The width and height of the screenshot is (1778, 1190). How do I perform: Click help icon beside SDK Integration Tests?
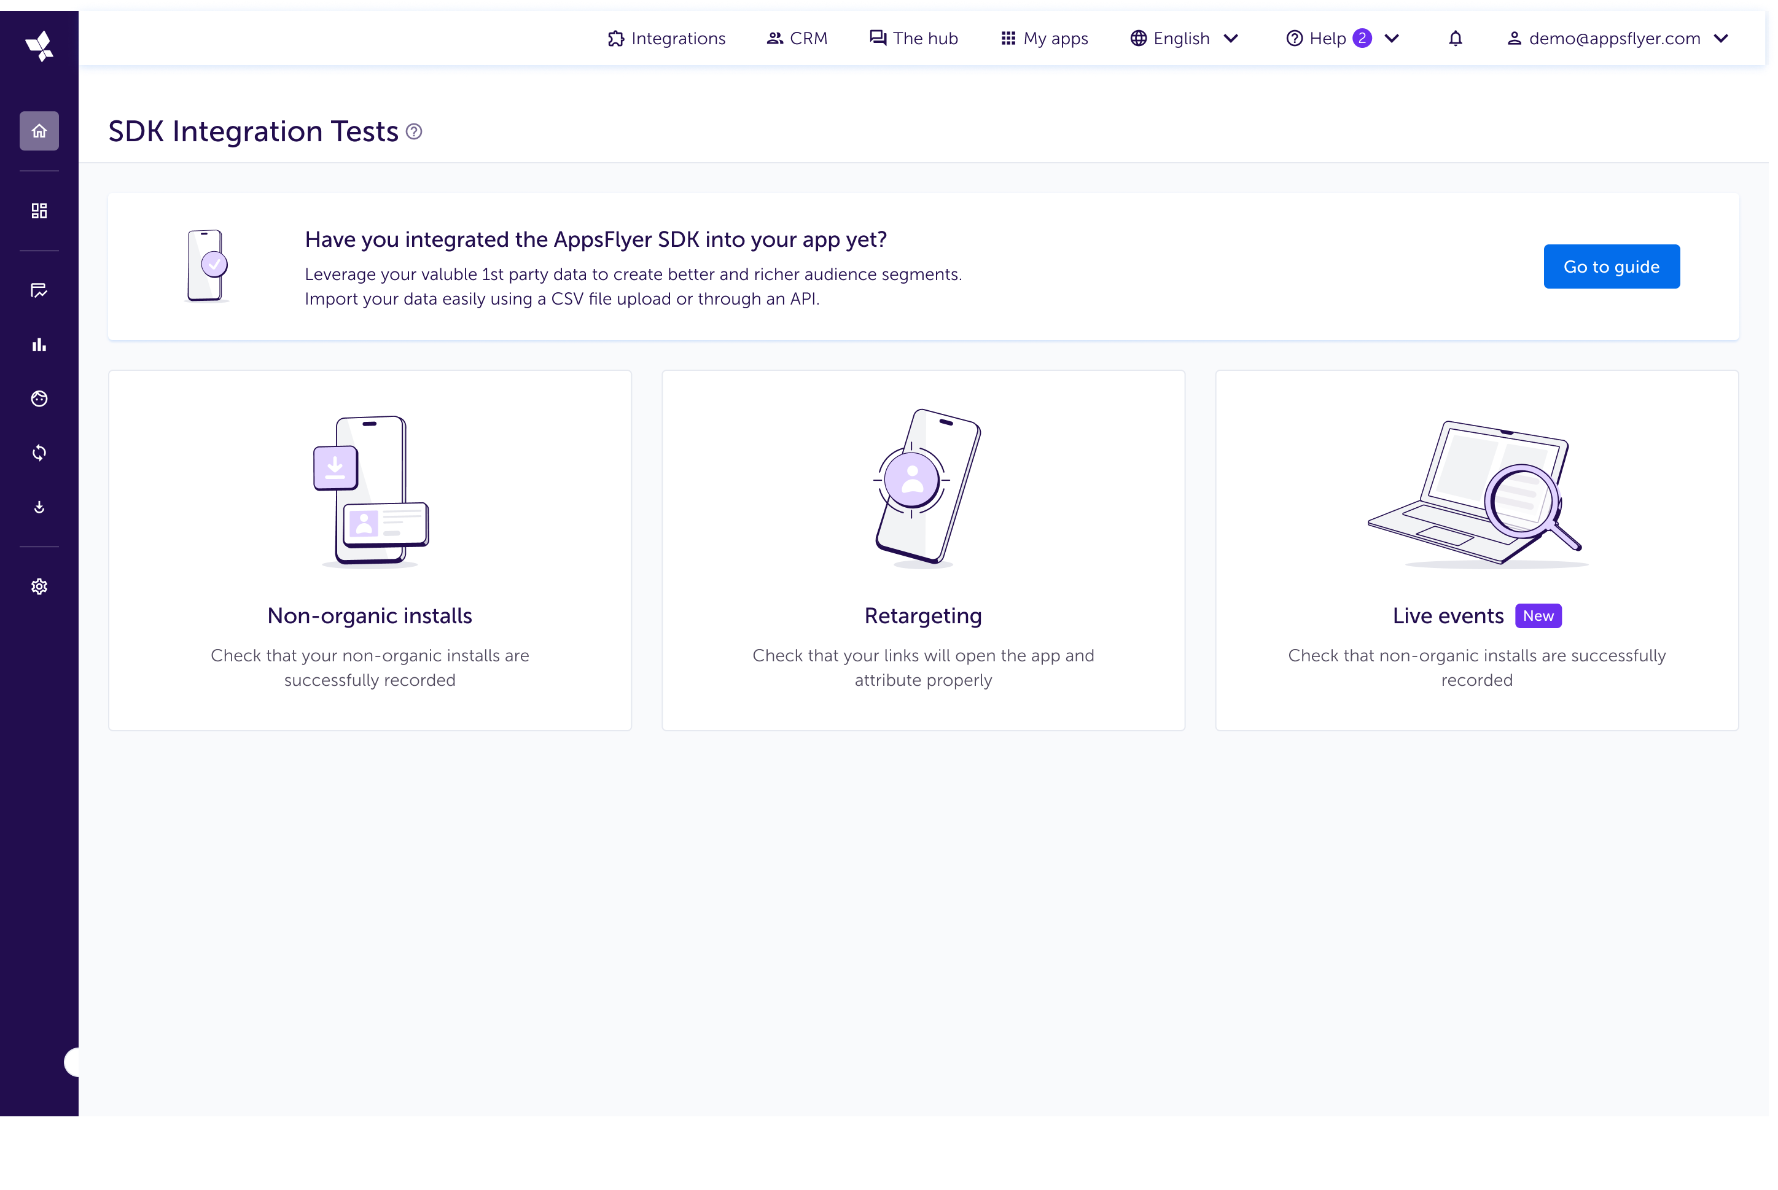413,132
